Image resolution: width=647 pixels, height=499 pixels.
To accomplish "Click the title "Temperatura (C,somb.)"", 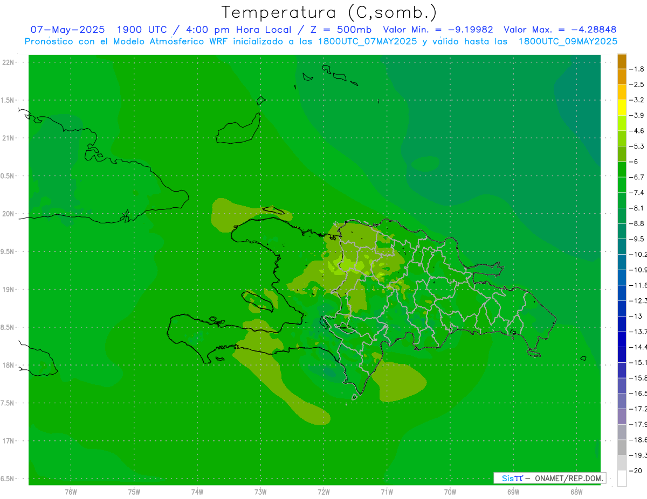I will pos(329,12).
